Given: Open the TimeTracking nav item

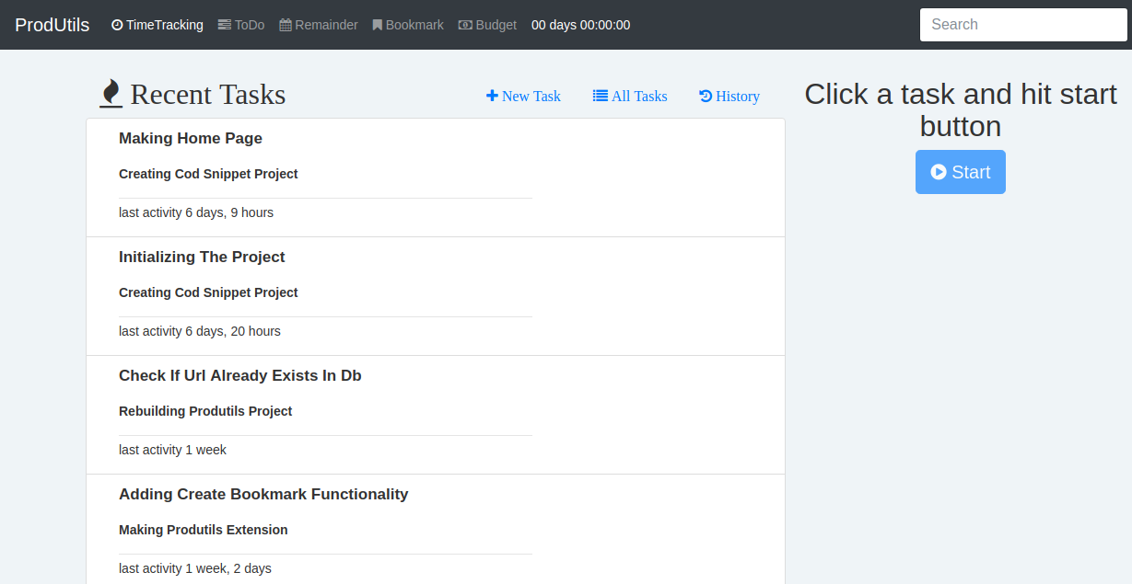Looking at the screenshot, I should [158, 25].
